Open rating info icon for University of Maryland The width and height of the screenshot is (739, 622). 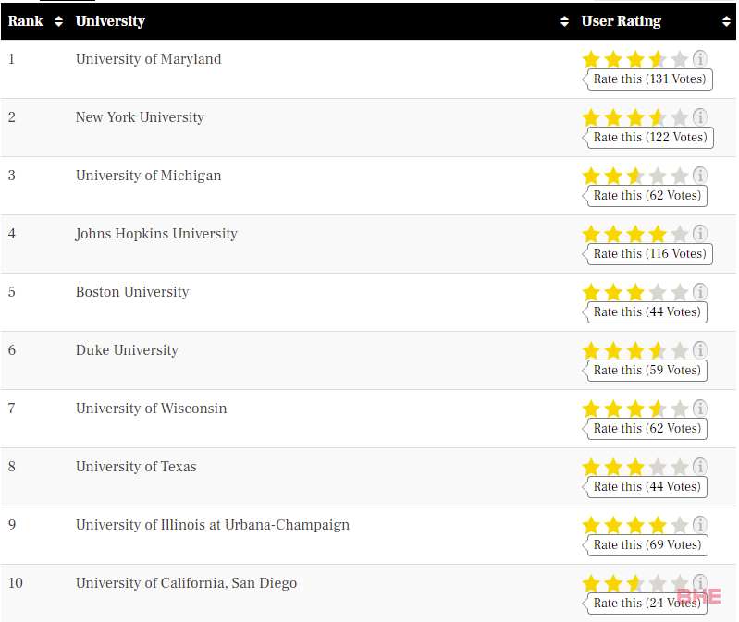click(700, 59)
